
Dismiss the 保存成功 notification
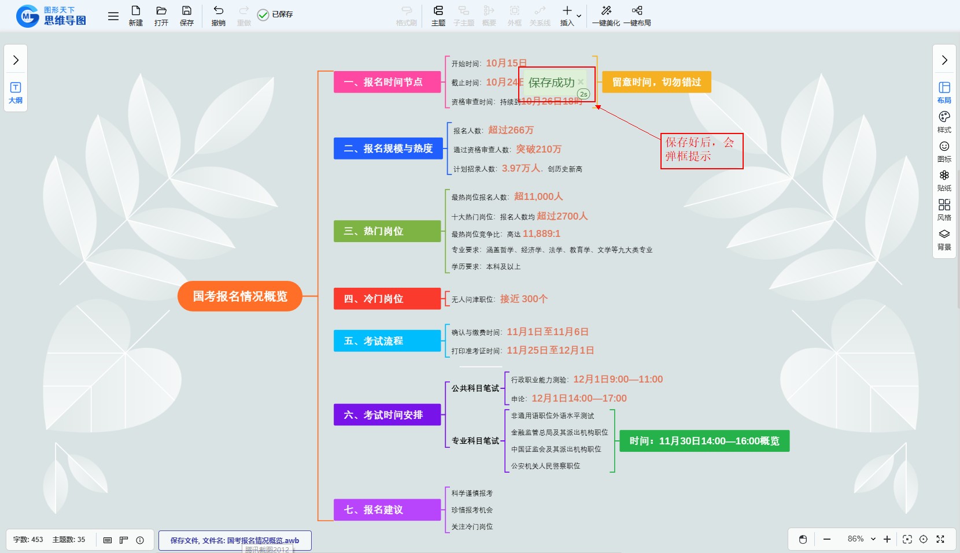(581, 81)
